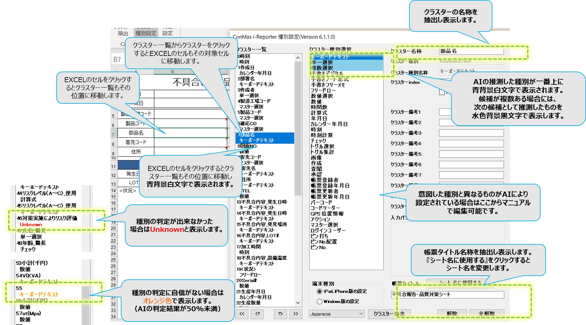Click the <? previous-unknown navigation button
The width and height of the screenshot is (586, 325).
tap(258, 313)
